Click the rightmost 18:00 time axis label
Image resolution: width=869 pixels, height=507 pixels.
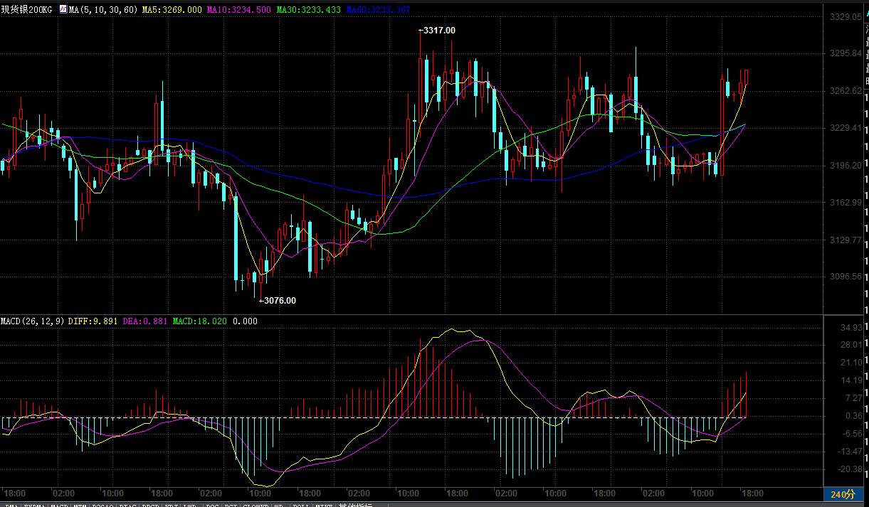(752, 493)
